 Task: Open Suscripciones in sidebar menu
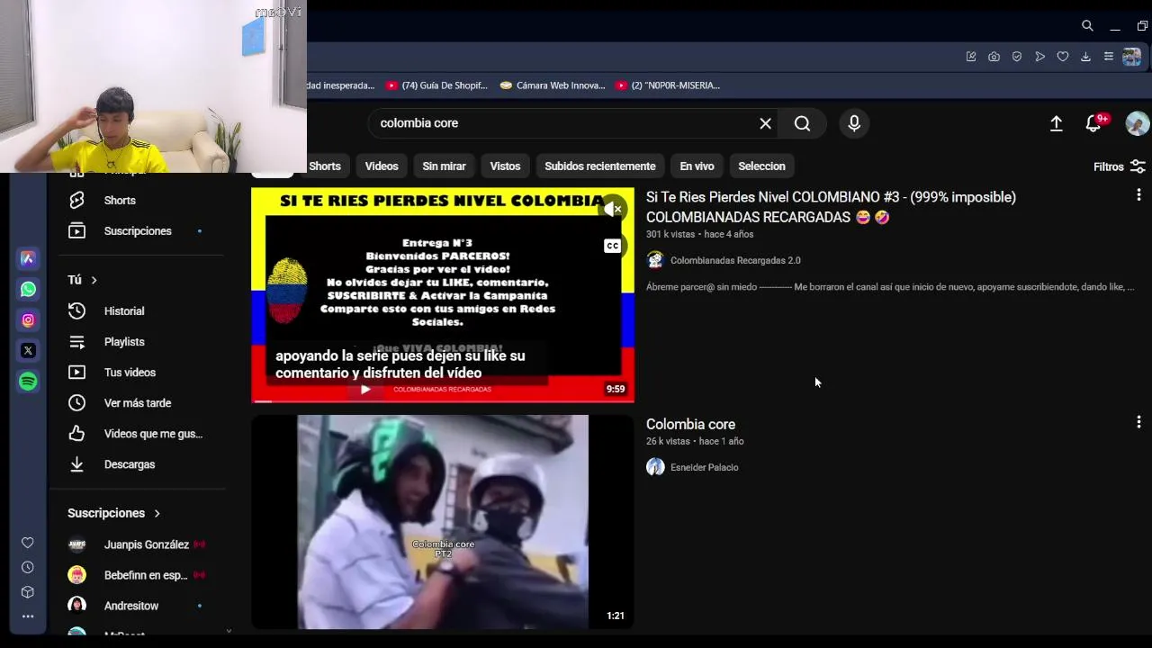(139, 231)
